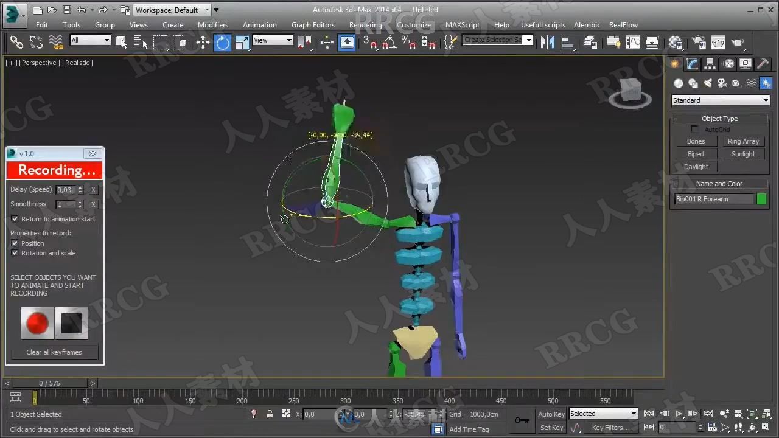Open the Workspace Default dropdown
The height and width of the screenshot is (438, 779).
pos(172,10)
